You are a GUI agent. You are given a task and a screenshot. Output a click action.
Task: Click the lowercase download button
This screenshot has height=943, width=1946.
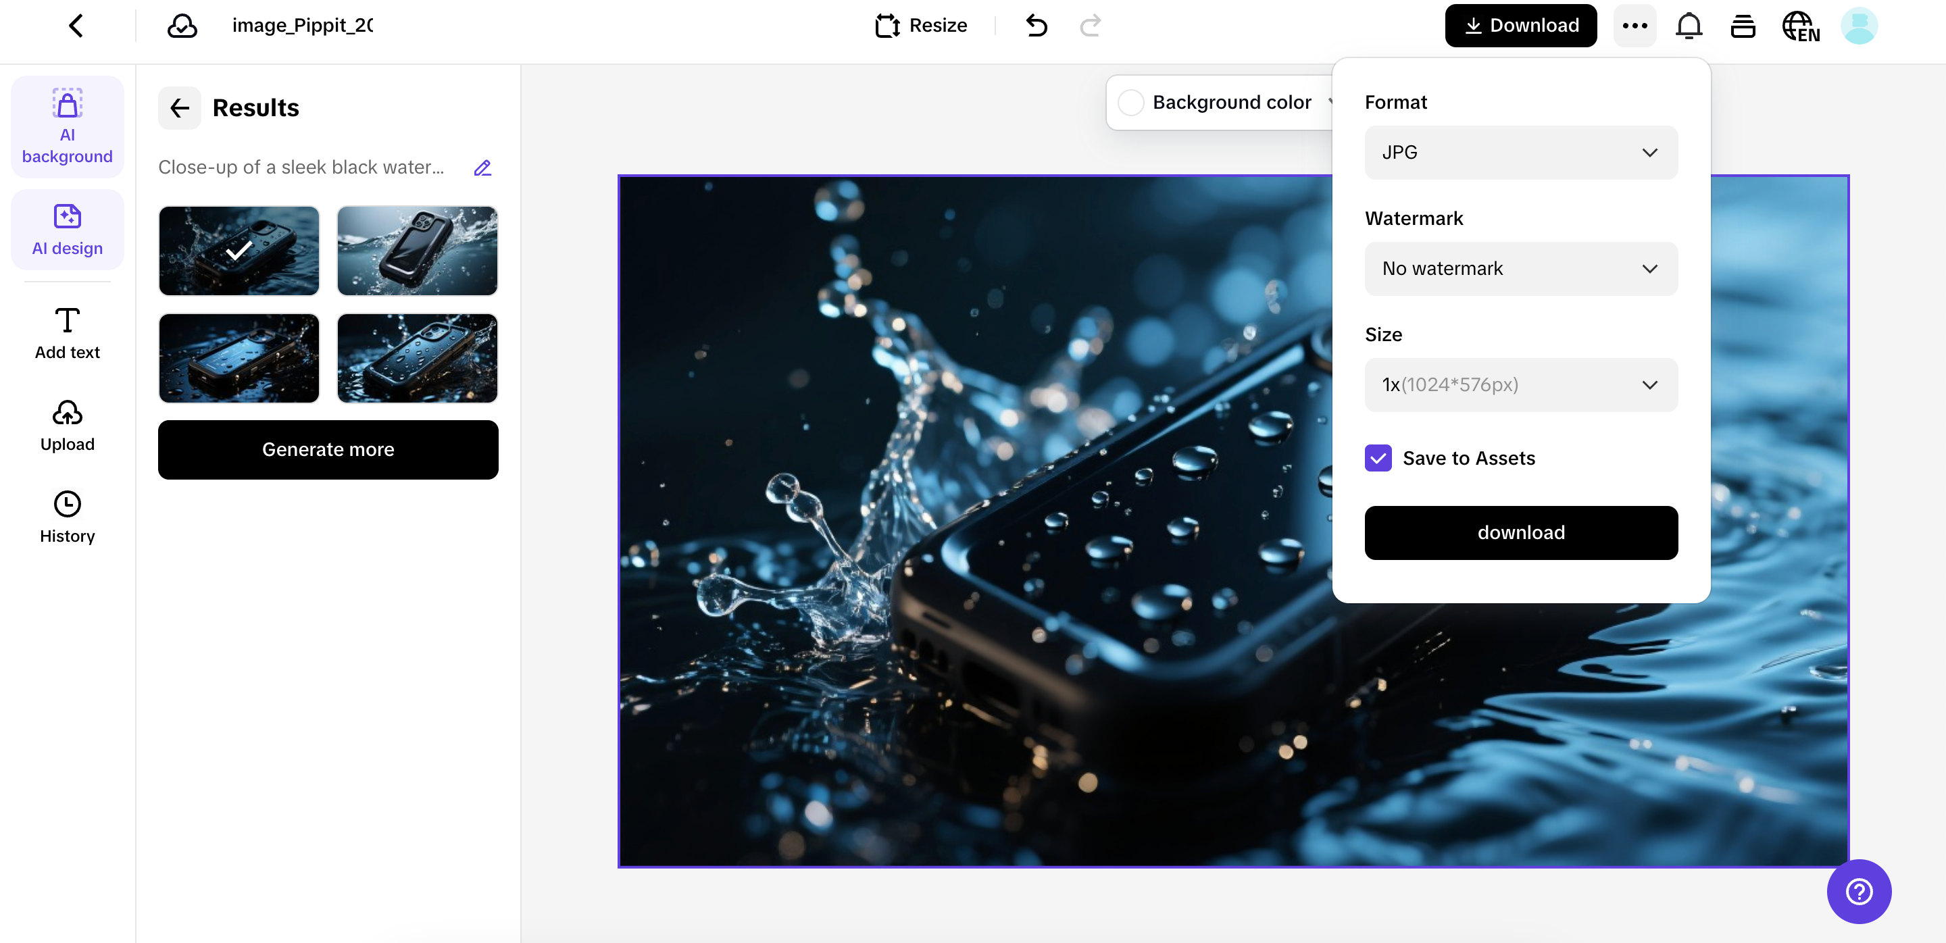1521,533
